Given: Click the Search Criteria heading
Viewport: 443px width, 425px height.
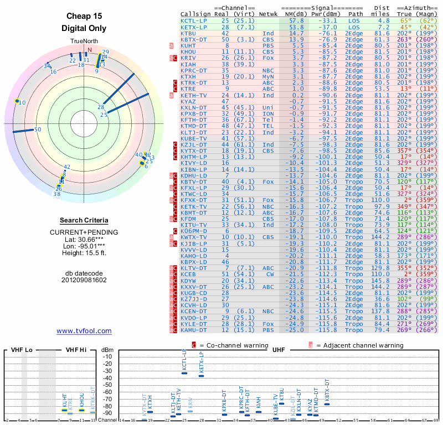Looking at the screenshot, I should coord(84,220).
